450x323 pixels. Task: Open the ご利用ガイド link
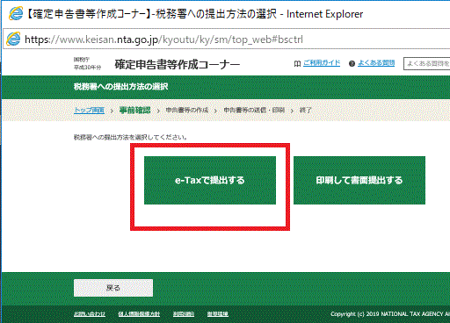point(322,62)
